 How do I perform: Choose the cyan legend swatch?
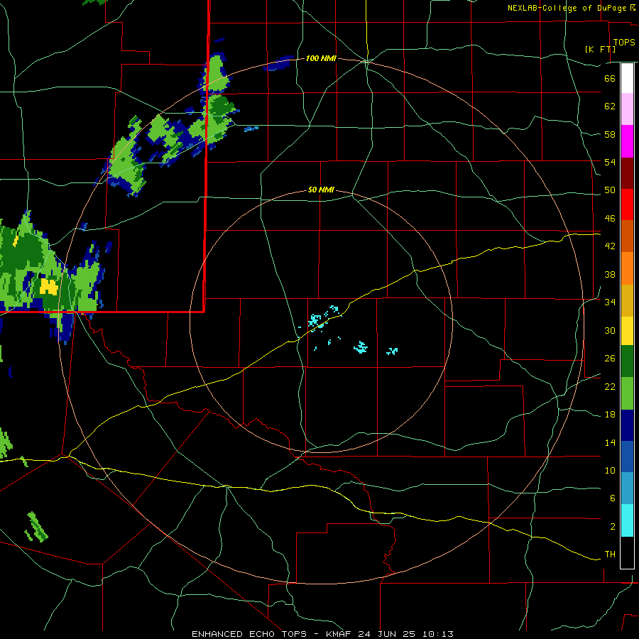[627, 520]
